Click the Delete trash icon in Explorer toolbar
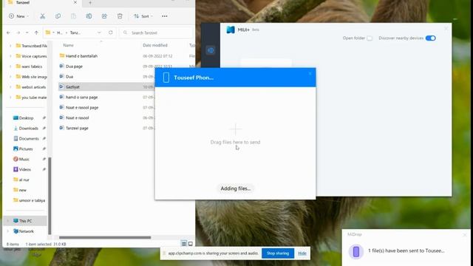 click(x=120, y=16)
